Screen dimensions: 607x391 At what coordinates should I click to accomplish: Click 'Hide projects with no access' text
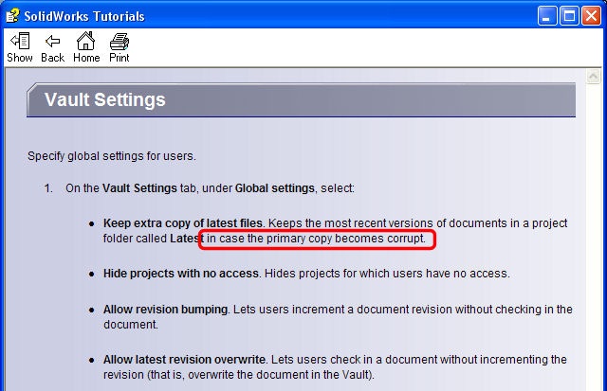coord(181,274)
